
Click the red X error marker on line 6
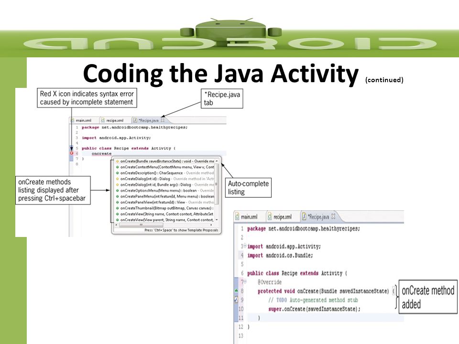click(71, 153)
